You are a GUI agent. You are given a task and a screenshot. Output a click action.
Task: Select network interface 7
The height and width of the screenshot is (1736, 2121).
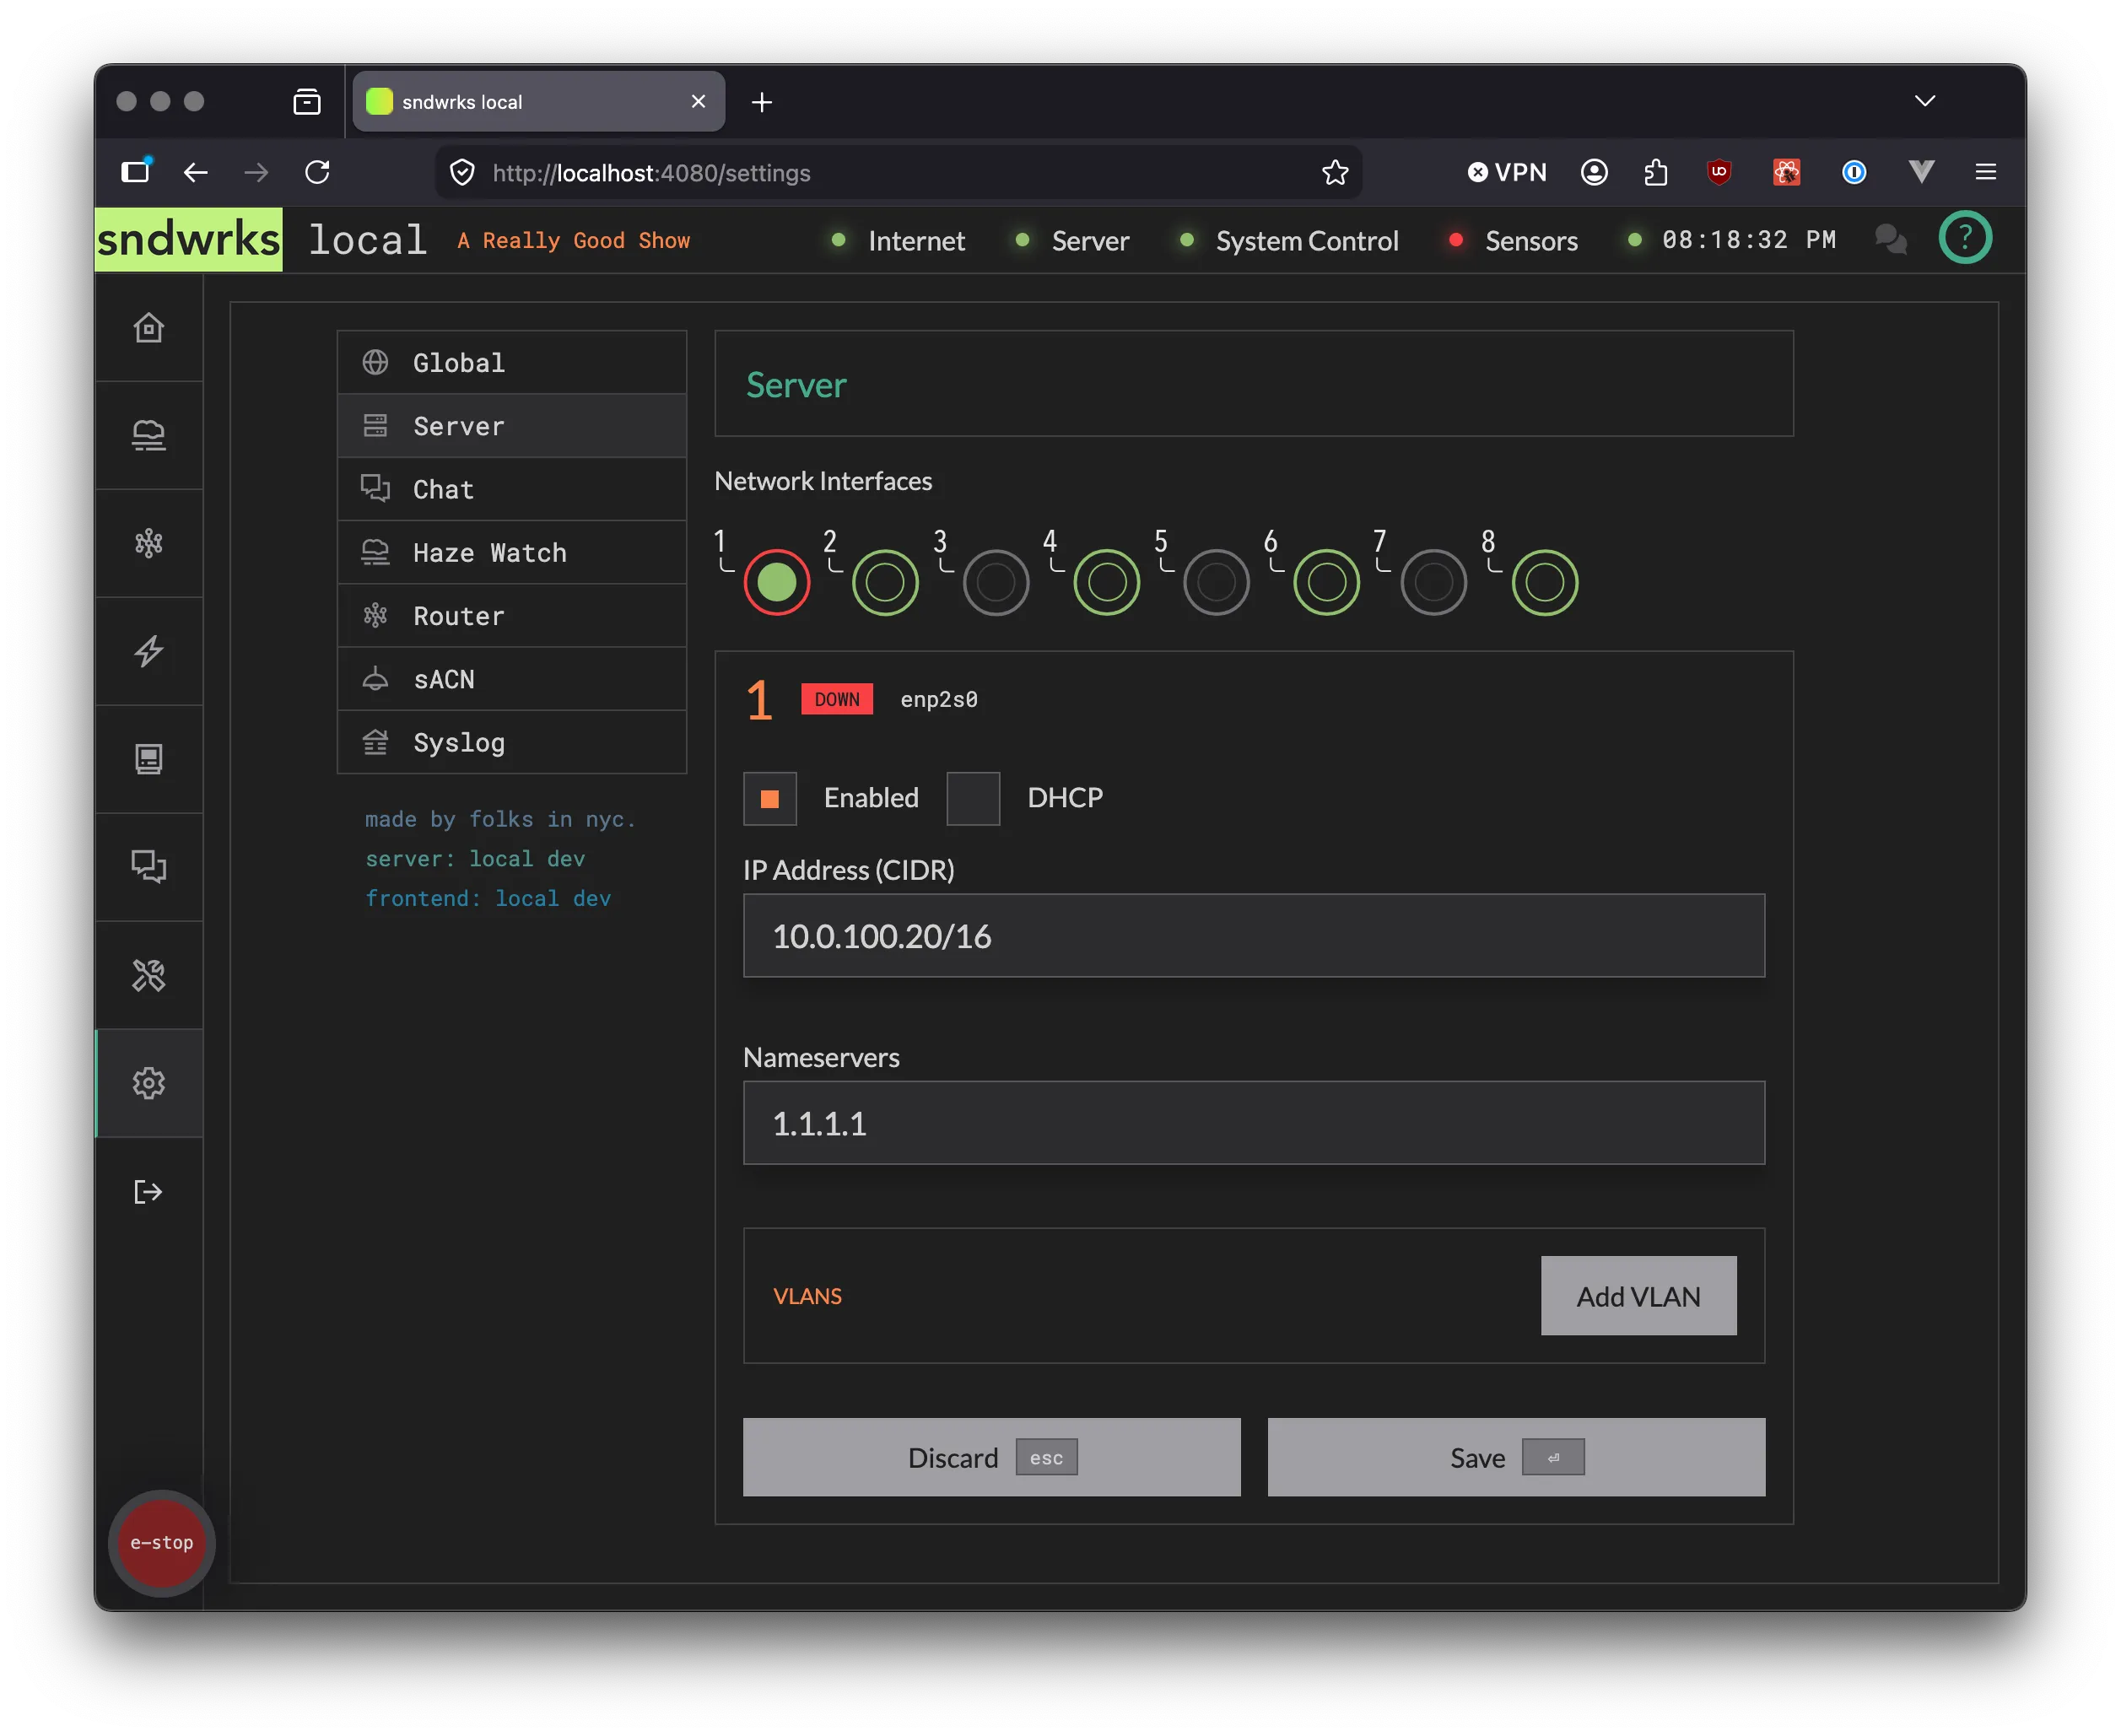click(1433, 582)
